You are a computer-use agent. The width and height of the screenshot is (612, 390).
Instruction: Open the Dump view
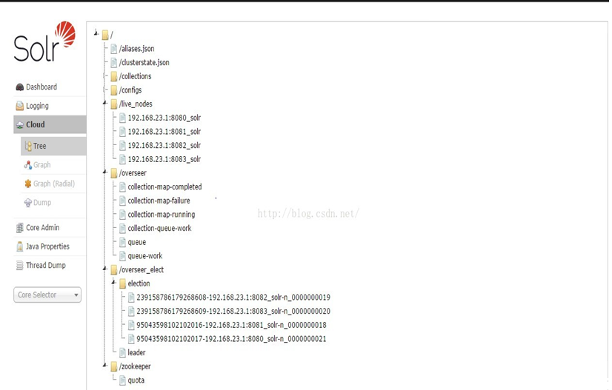[42, 203]
